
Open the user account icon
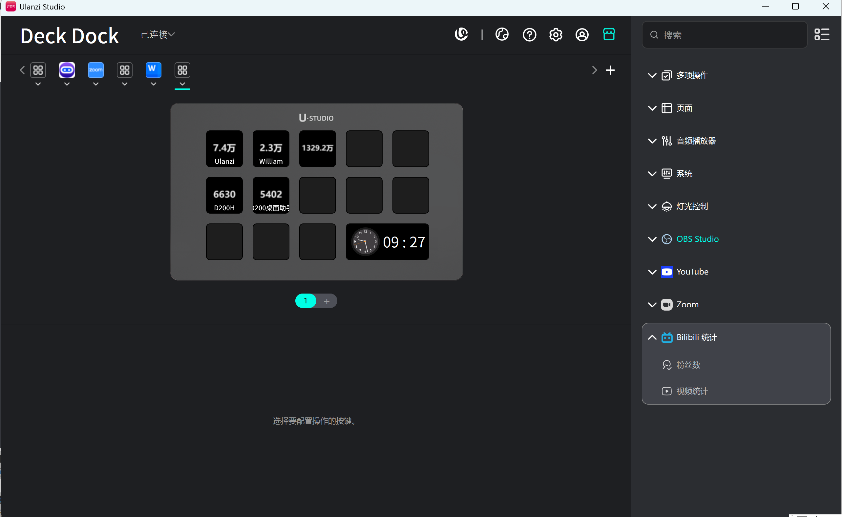[582, 34]
